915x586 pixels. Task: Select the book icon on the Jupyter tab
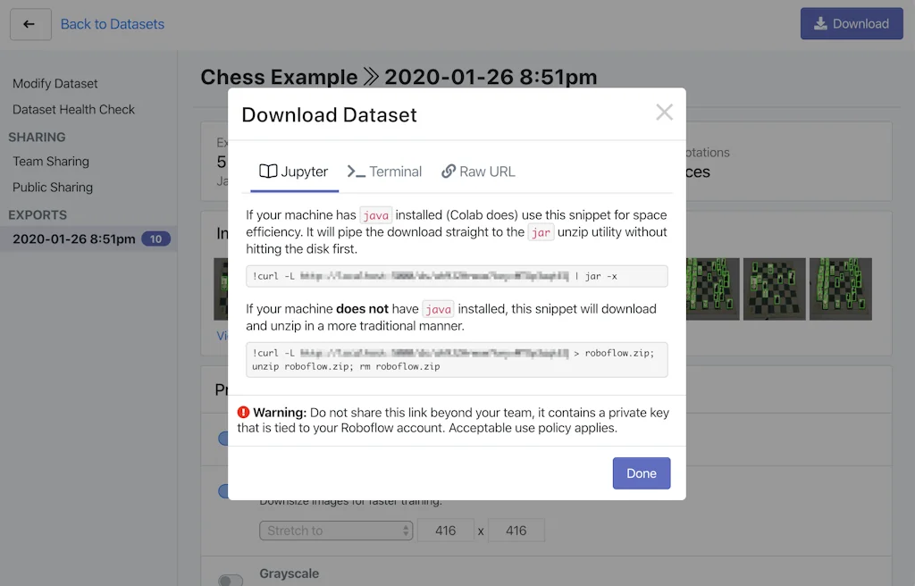267,172
